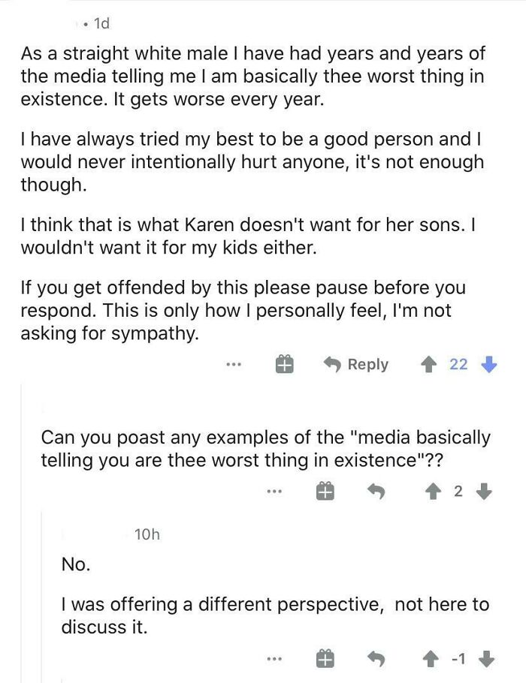526x683 pixels.
Task: Click the score number 22
Action: pos(458,365)
